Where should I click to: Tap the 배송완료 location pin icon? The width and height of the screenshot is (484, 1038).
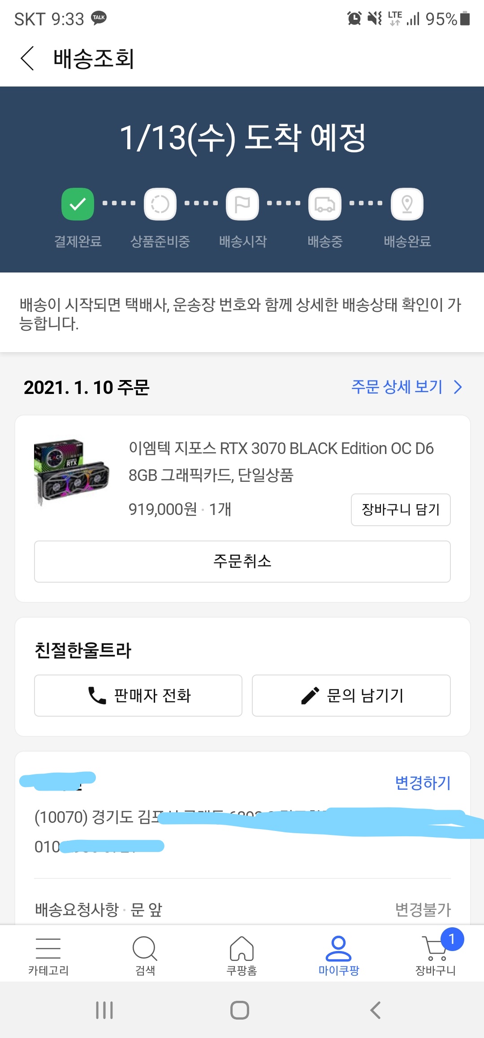pyautogui.click(x=407, y=204)
